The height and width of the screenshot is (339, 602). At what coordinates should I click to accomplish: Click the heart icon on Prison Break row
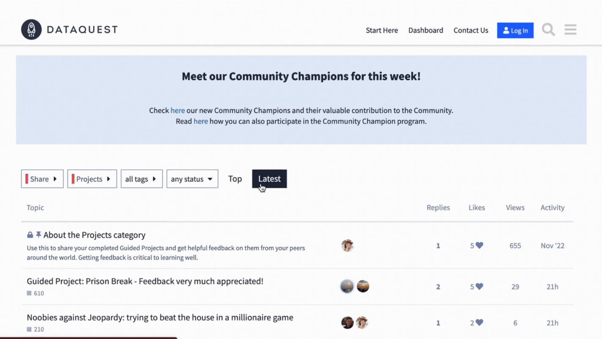[479, 287]
